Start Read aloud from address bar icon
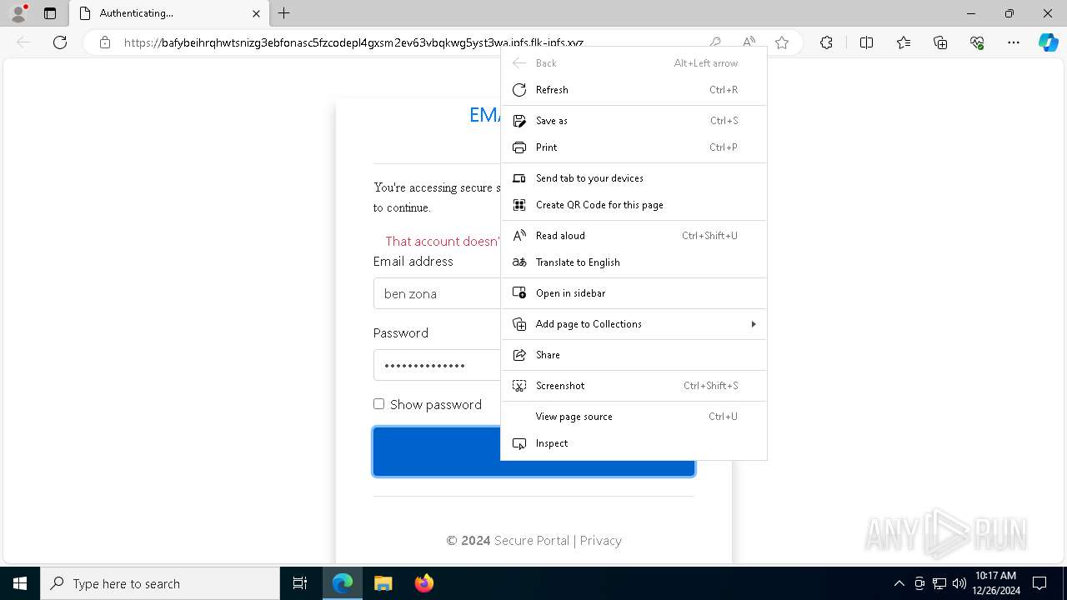This screenshot has width=1067, height=600. click(x=749, y=42)
